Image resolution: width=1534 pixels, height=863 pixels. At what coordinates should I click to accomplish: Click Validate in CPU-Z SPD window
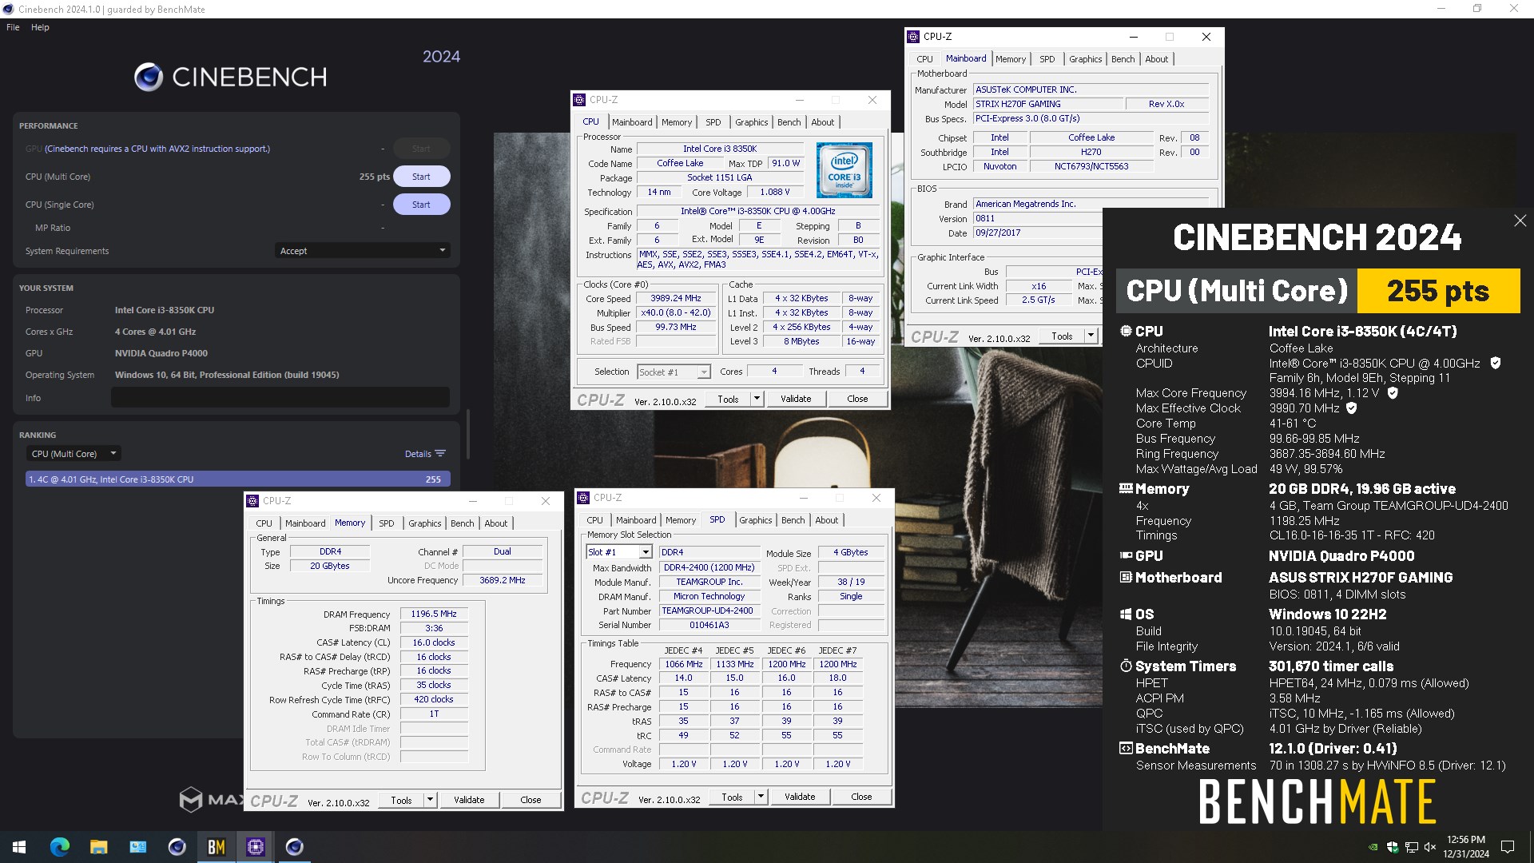[x=800, y=797]
